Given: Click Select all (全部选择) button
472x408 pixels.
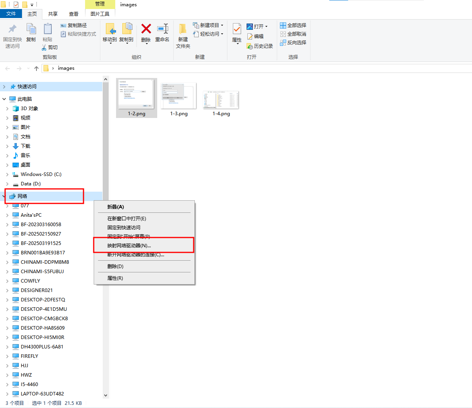Looking at the screenshot, I should [x=293, y=25].
